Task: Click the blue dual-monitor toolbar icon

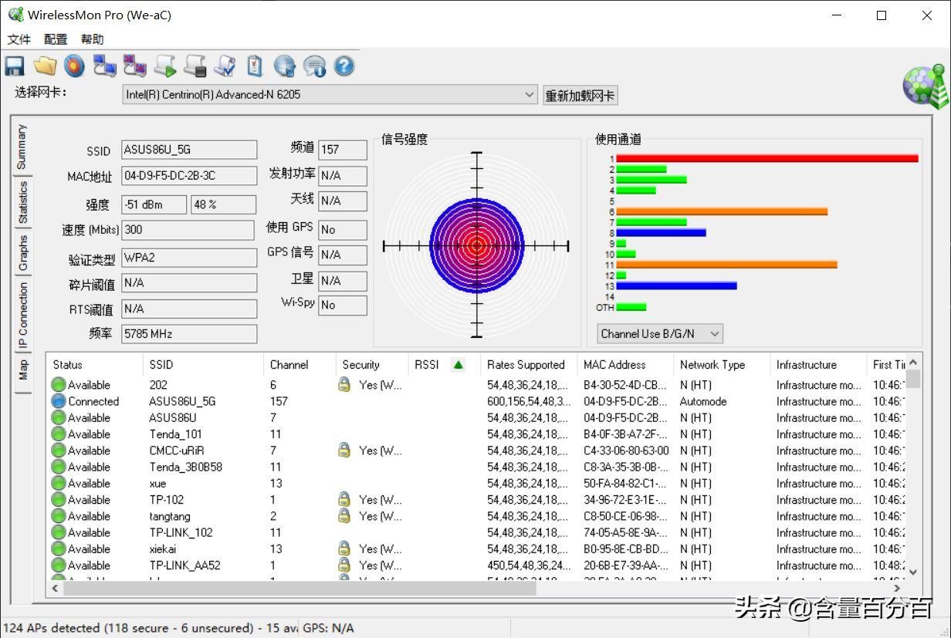Action: click(104, 66)
